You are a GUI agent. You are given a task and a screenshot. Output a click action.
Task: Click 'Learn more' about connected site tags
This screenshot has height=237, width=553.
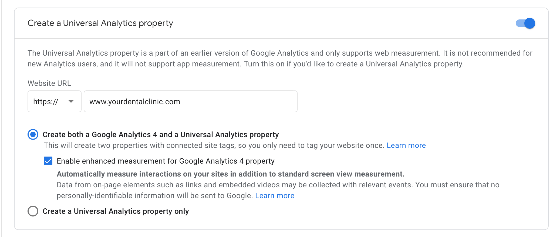(x=406, y=145)
